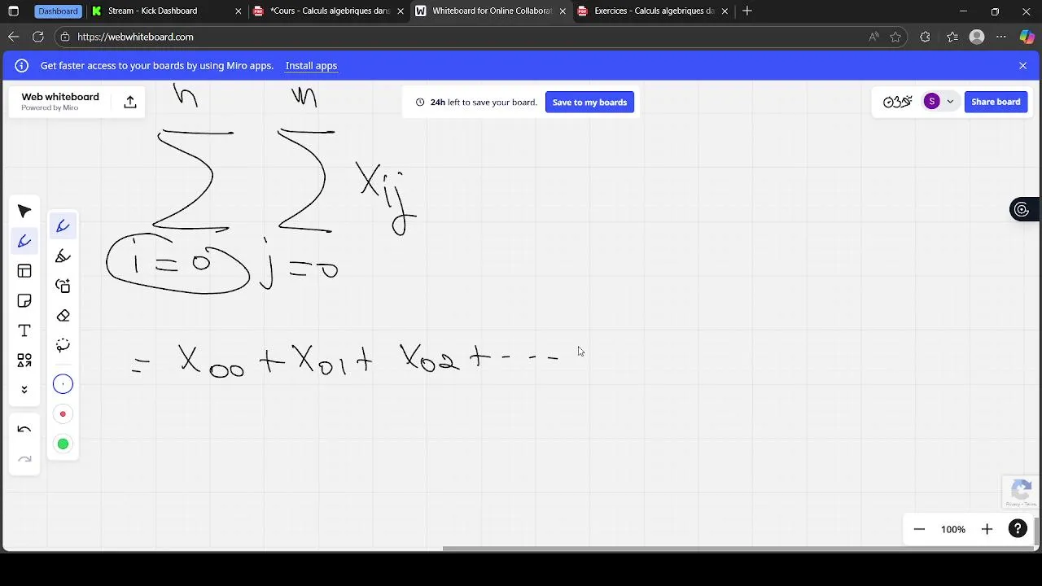Image resolution: width=1042 pixels, height=586 pixels.
Task: Open a new browser tab
Action: pyautogui.click(x=747, y=11)
